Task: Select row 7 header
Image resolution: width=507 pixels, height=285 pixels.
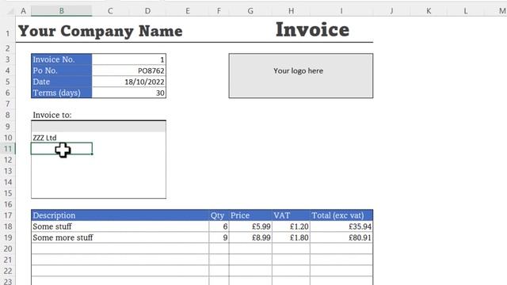Action: [x=8, y=104]
